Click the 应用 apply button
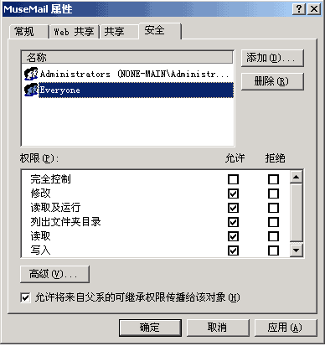This screenshot has height=346, width=325. tap(286, 328)
